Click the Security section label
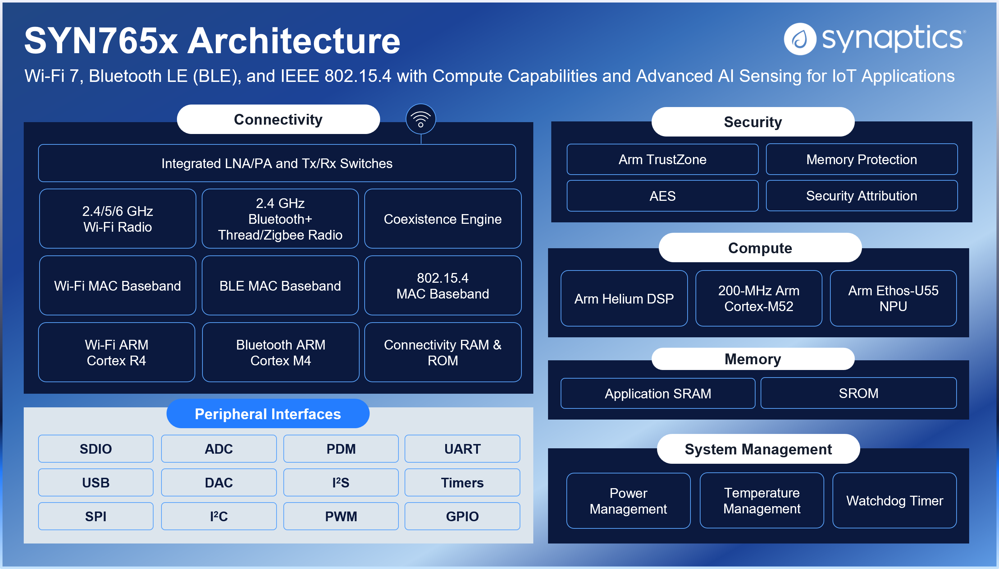The image size is (999, 569). pyautogui.click(x=753, y=122)
